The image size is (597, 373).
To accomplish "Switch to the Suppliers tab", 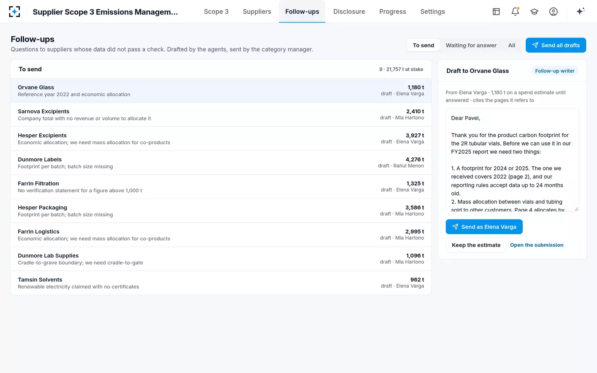I will [257, 12].
